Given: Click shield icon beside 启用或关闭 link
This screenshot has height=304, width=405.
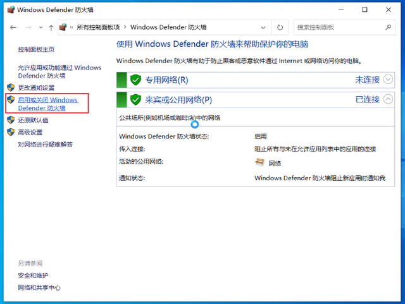Looking at the screenshot, I should click(x=11, y=100).
